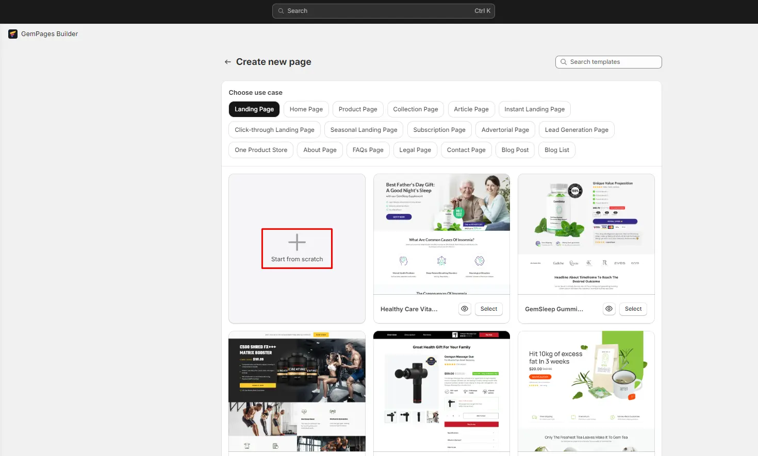
Task: Select the Healthy Care Vita template
Action: (488, 309)
